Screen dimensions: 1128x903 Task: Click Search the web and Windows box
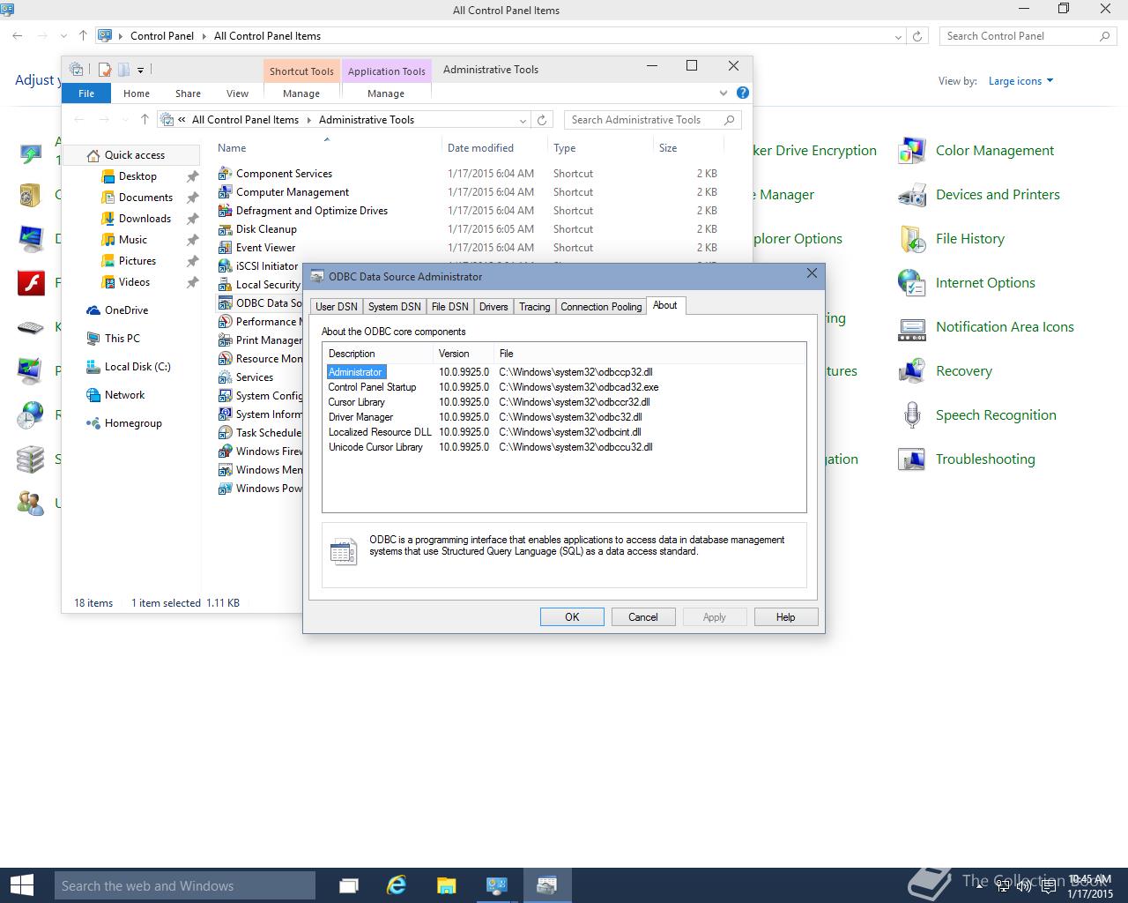point(184,885)
